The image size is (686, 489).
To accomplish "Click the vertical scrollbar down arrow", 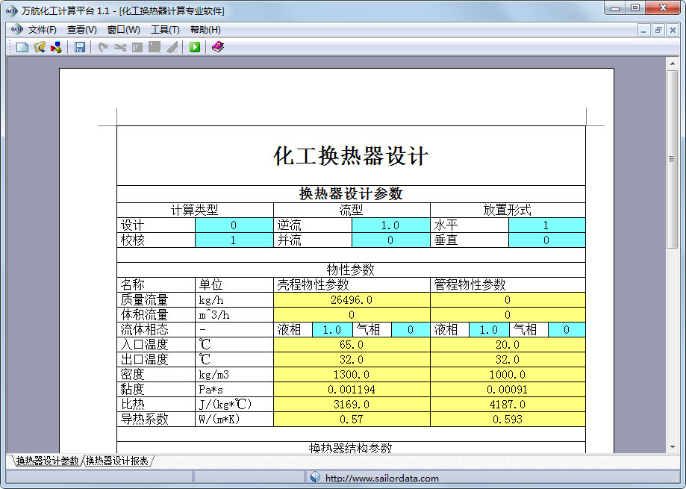I will [x=673, y=447].
